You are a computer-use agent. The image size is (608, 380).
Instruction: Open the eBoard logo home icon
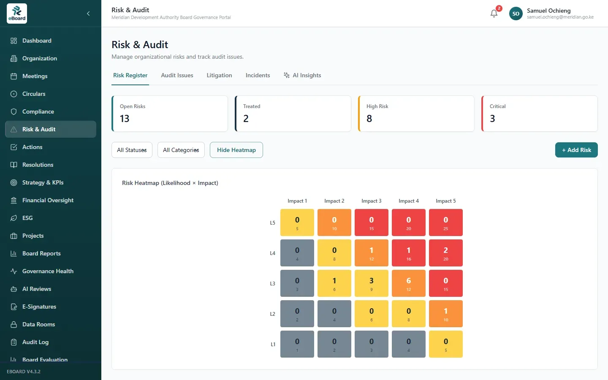(x=17, y=14)
